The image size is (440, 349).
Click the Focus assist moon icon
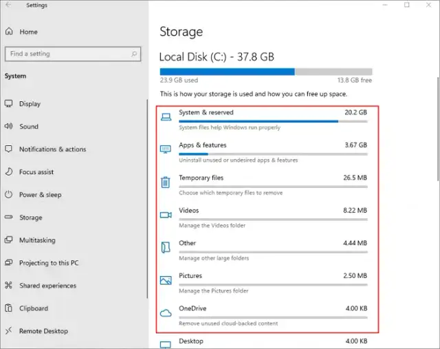click(x=9, y=171)
